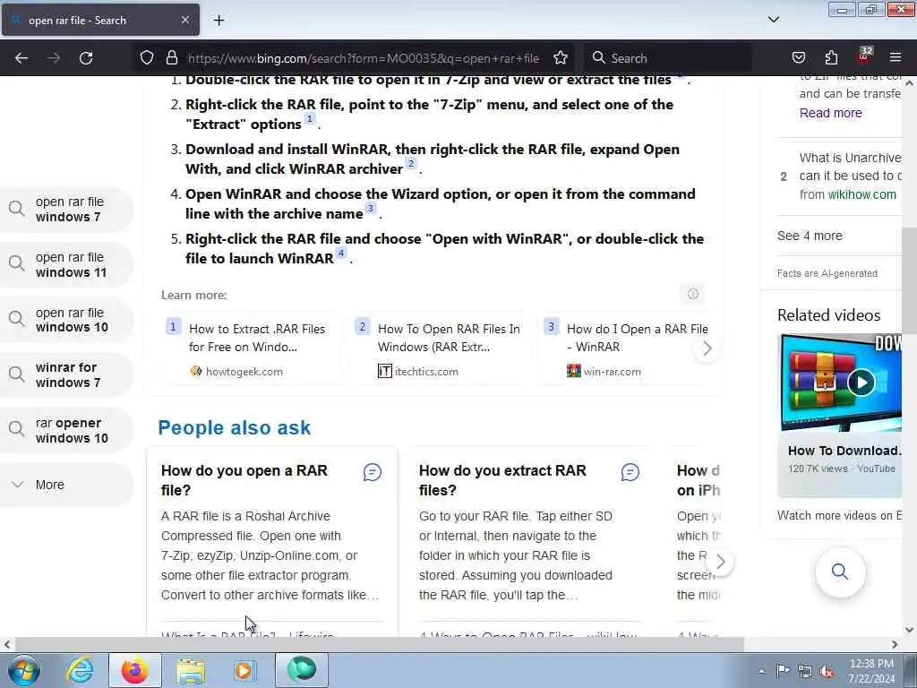Open the clock showing 12:38 PM
Viewport: 917px width, 688px height.
pos(871,671)
